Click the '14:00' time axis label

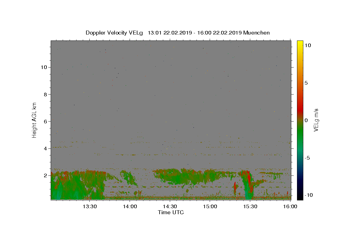click(x=130, y=206)
